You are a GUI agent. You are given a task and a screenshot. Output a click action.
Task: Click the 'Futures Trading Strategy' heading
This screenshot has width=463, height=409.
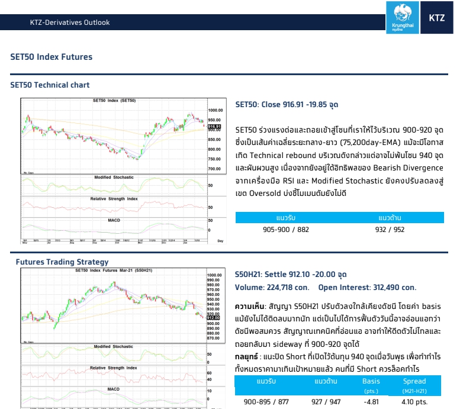[x=62, y=262]
